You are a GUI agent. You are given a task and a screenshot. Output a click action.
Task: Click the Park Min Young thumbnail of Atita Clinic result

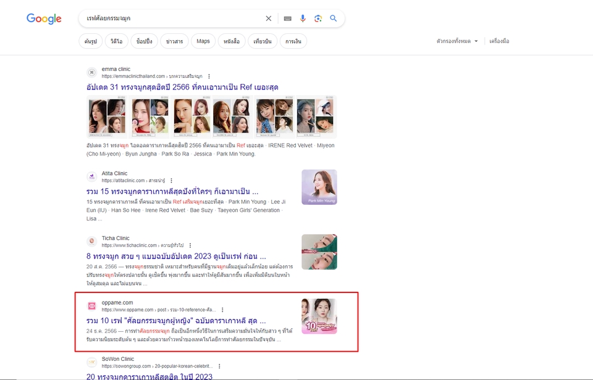tap(319, 187)
